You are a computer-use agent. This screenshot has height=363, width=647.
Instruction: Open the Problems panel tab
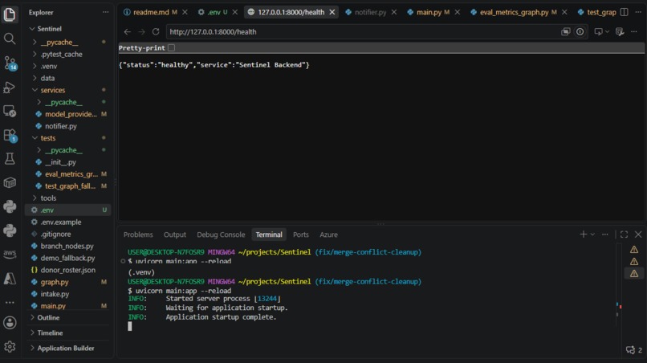pos(138,235)
